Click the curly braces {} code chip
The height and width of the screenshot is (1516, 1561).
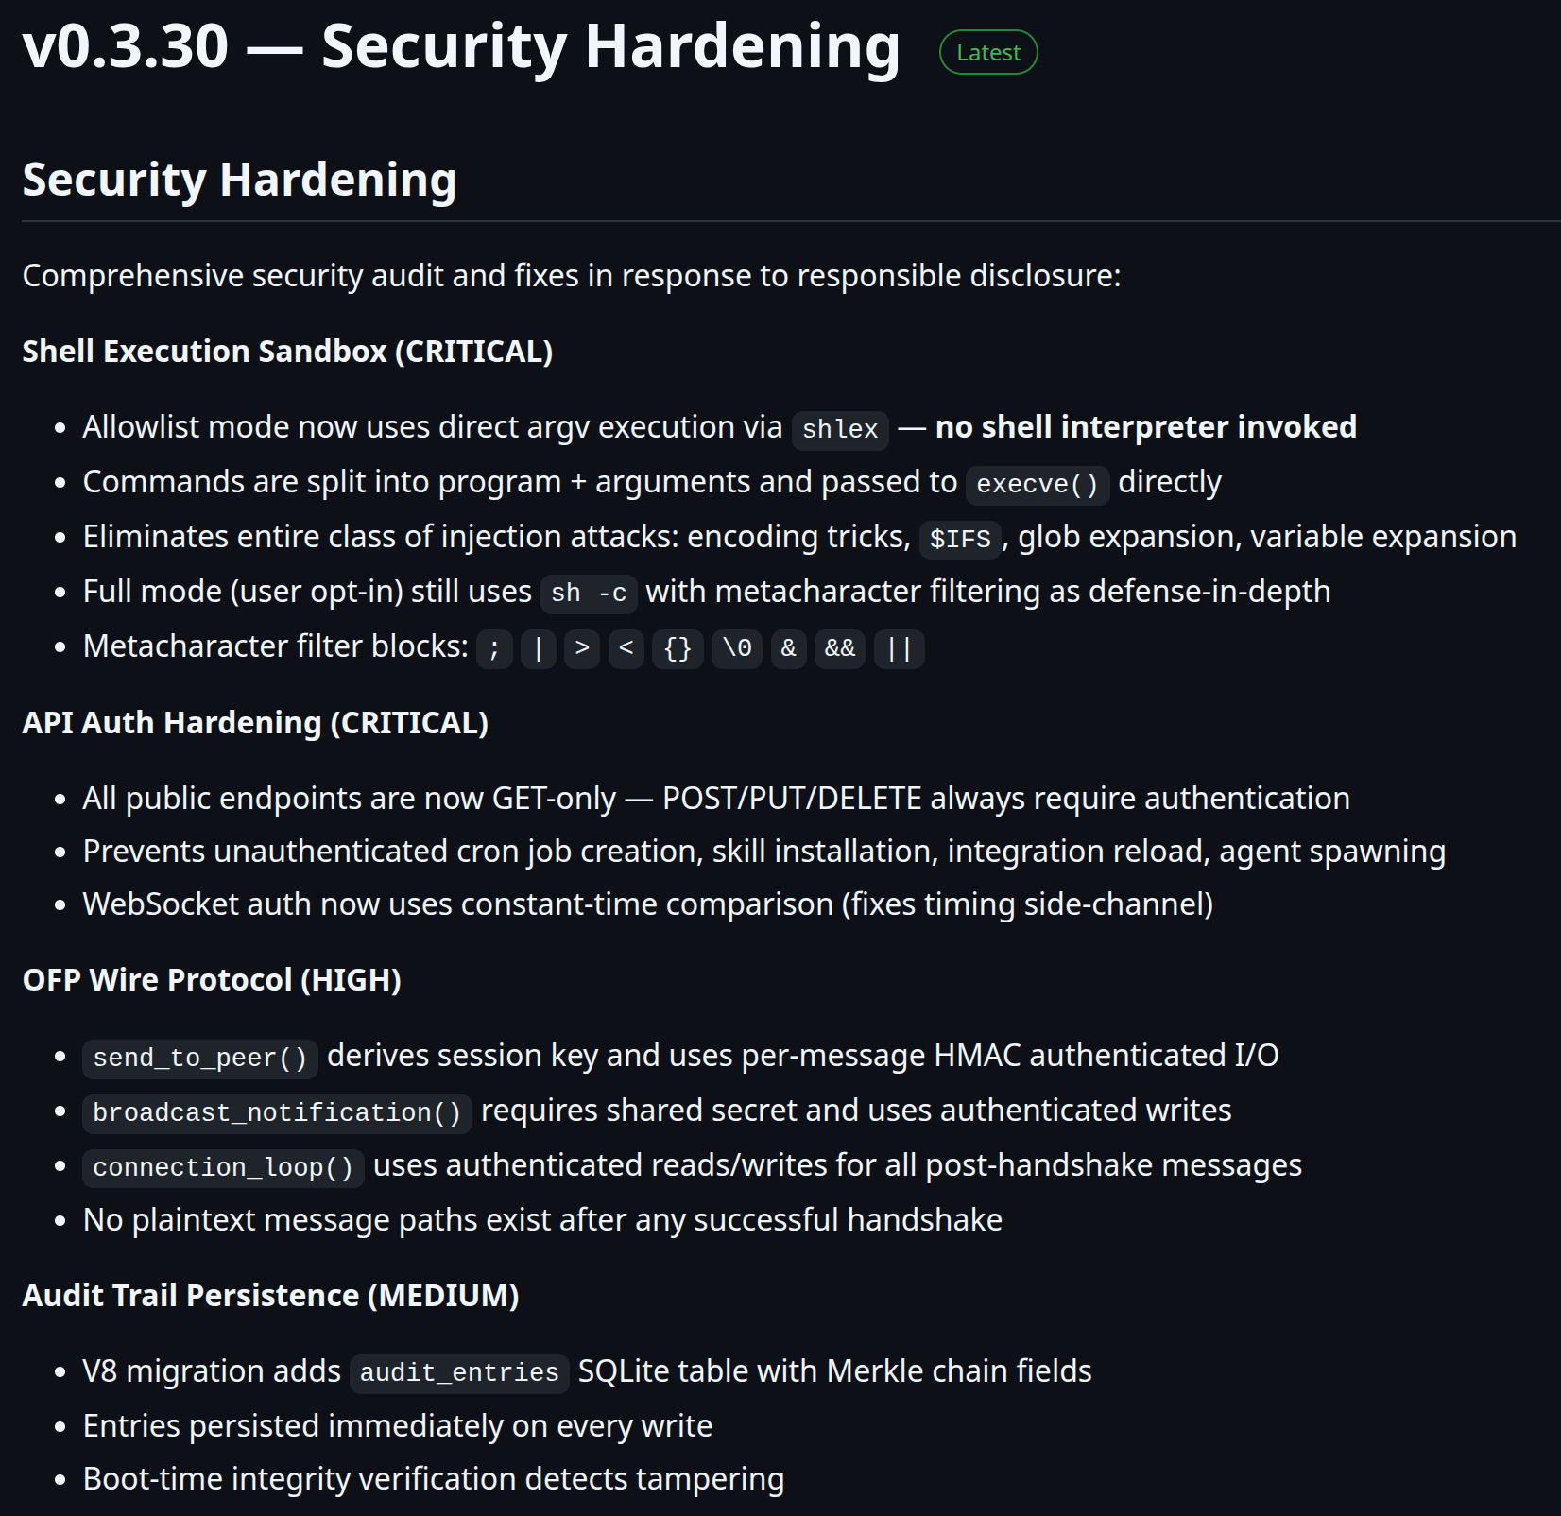678,649
